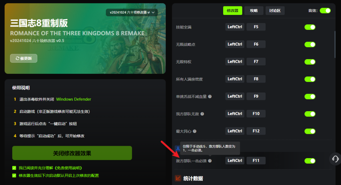Disable the 无限战略点 toggle
Viewport: 341px width, 185px height.
coord(310,45)
